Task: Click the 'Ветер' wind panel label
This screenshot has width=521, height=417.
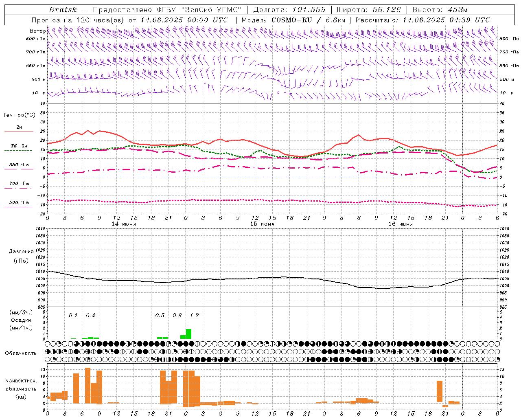Action: coord(37,31)
